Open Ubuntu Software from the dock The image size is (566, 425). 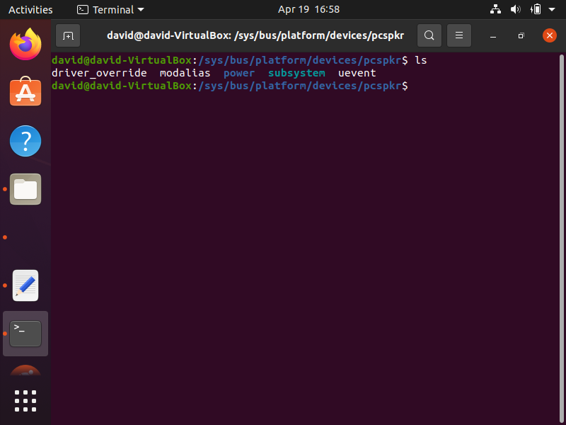(25, 93)
